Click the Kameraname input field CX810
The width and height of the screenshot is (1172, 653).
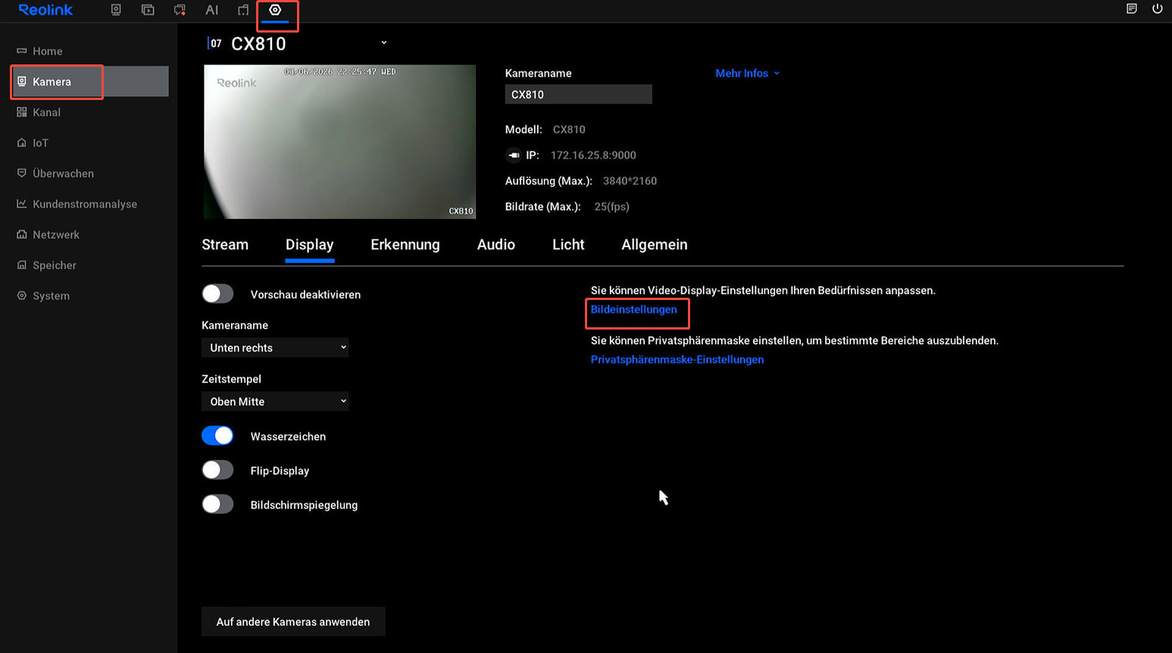click(x=578, y=95)
